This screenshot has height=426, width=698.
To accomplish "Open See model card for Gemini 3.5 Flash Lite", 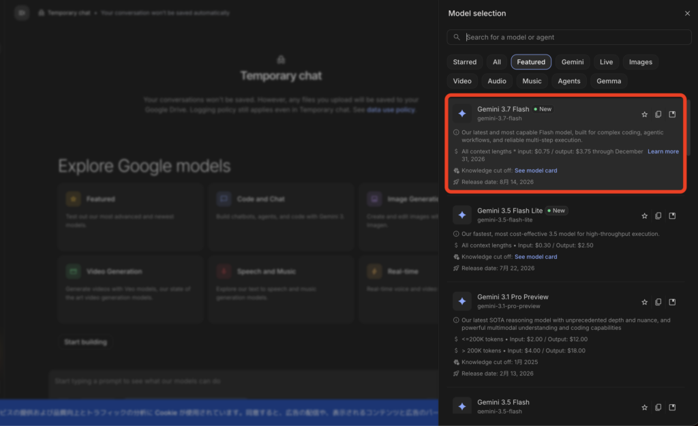I will (536, 257).
